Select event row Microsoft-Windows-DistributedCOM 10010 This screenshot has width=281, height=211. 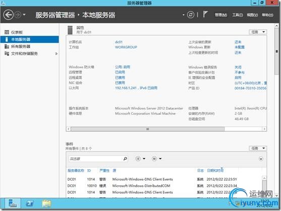[x=164, y=186]
